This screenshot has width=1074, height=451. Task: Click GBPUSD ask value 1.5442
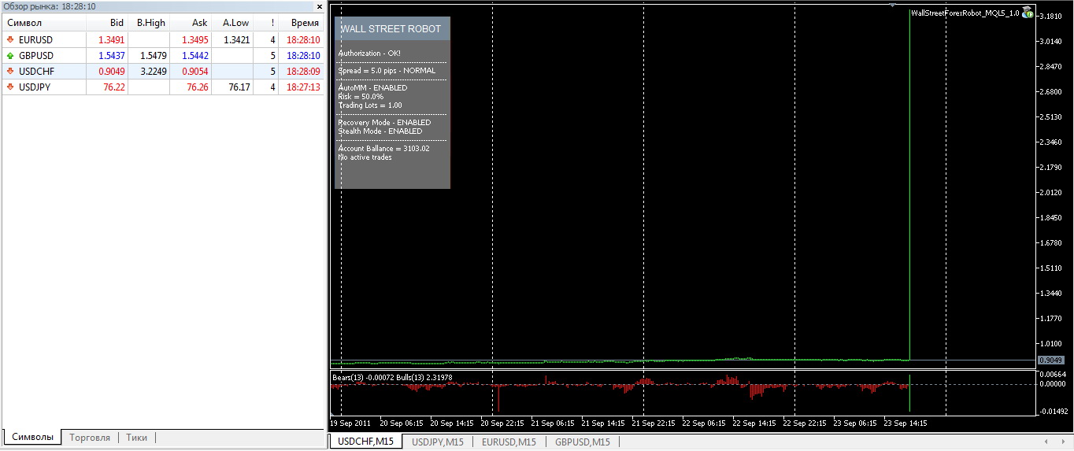point(195,56)
